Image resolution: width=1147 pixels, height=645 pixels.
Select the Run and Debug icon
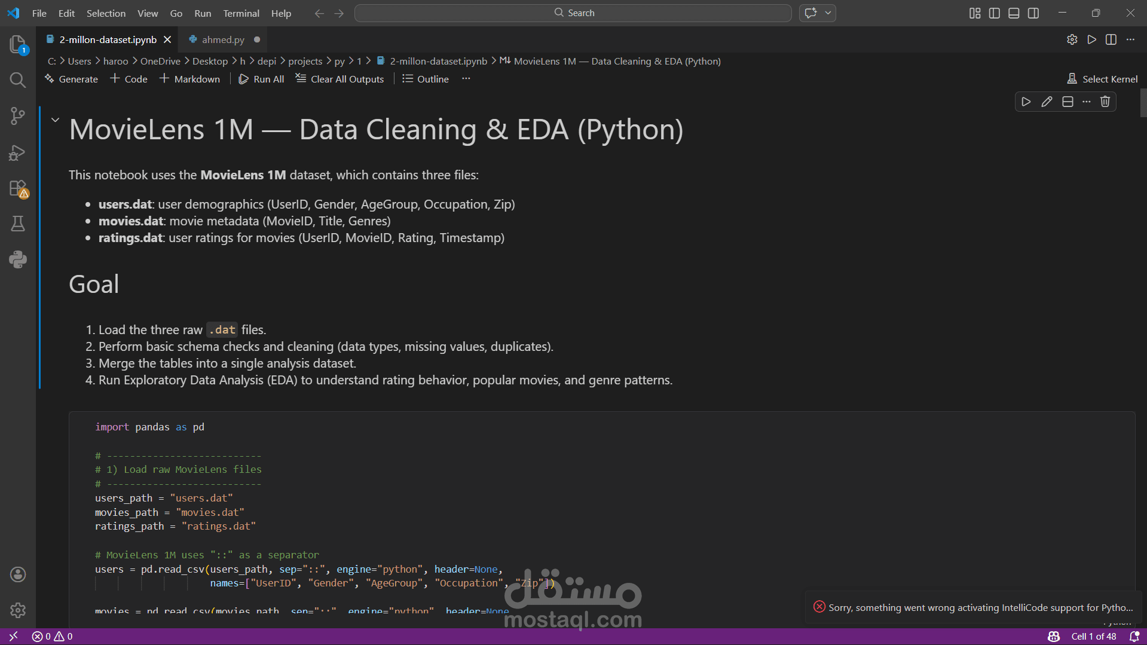pos(17,152)
